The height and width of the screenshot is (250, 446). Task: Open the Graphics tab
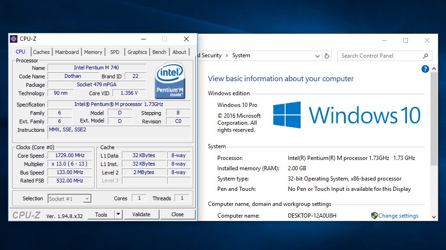click(x=137, y=52)
